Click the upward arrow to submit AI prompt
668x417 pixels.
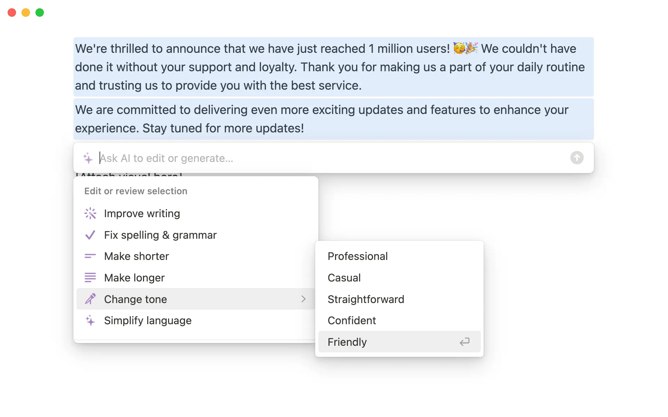(577, 158)
